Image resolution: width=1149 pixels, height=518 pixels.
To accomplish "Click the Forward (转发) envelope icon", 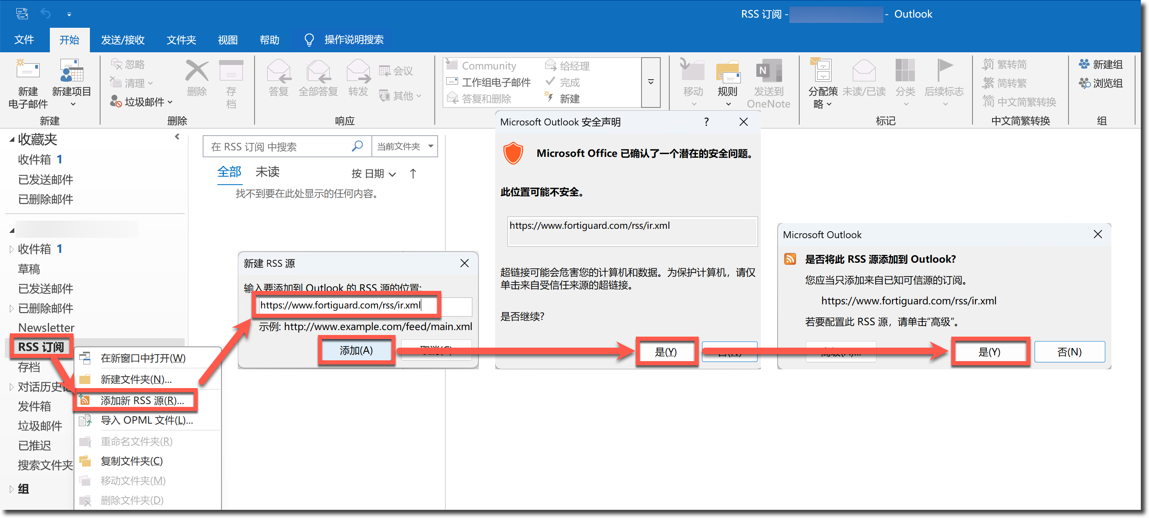I will (x=358, y=71).
